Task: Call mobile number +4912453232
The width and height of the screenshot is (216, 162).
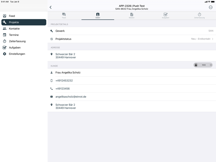Action: point(132,81)
